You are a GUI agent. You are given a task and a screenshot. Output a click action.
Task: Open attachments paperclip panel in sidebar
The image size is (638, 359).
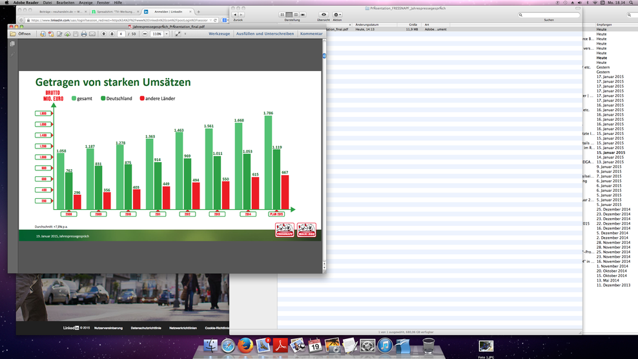coord(12,54)
